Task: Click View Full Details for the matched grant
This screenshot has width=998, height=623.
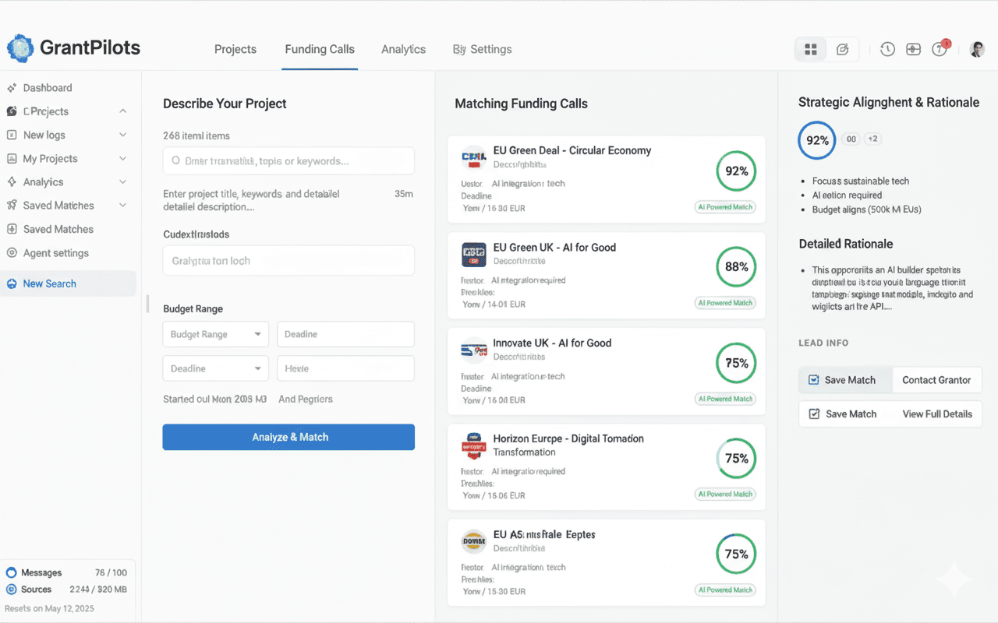Action: click(937, 414)
